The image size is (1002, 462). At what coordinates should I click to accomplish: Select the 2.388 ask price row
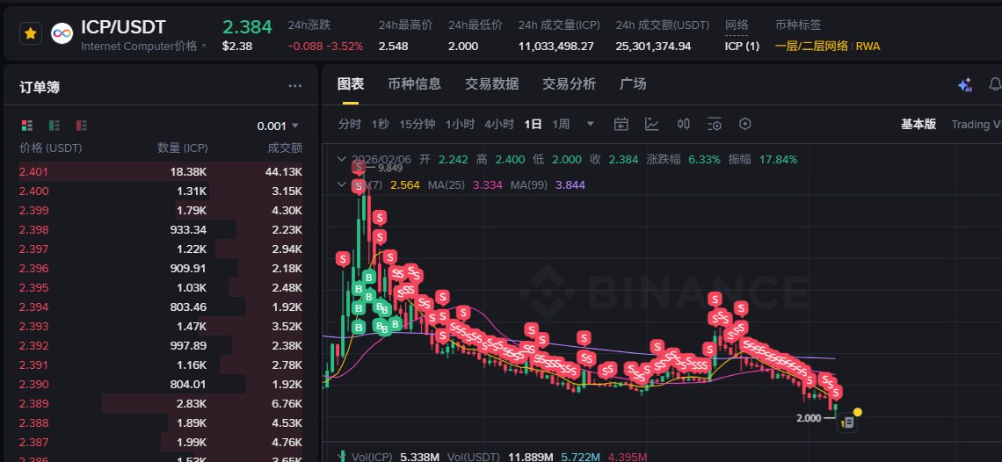[161, 423]
